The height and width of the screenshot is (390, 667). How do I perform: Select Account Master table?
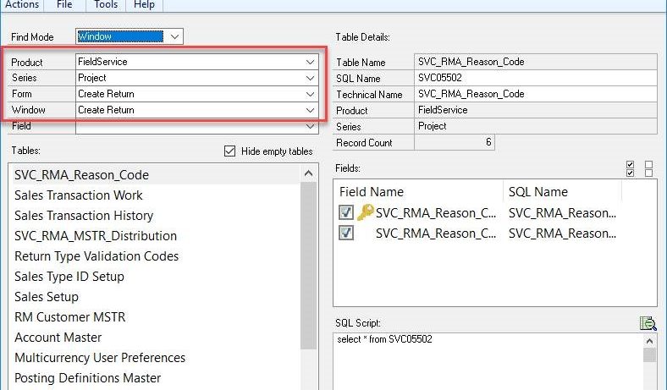coord(58,338)
